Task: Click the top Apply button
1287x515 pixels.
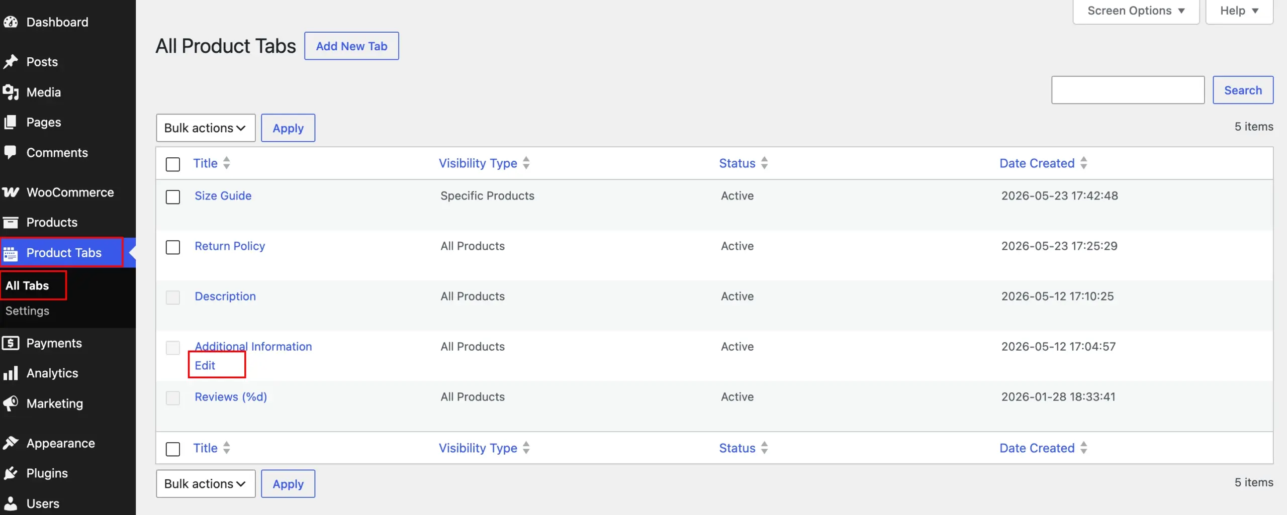Action: tap(288, 128)
